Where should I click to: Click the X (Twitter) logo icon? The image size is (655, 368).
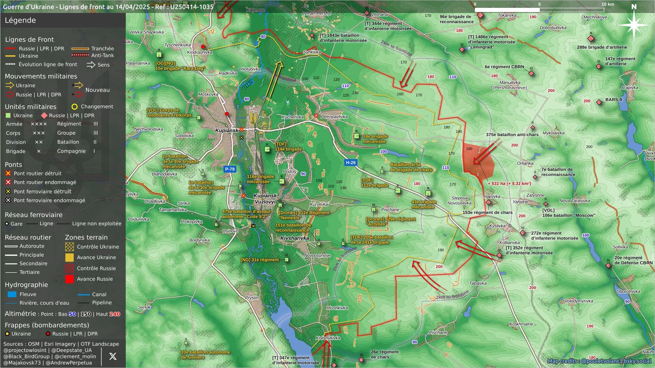click(113, 356)
